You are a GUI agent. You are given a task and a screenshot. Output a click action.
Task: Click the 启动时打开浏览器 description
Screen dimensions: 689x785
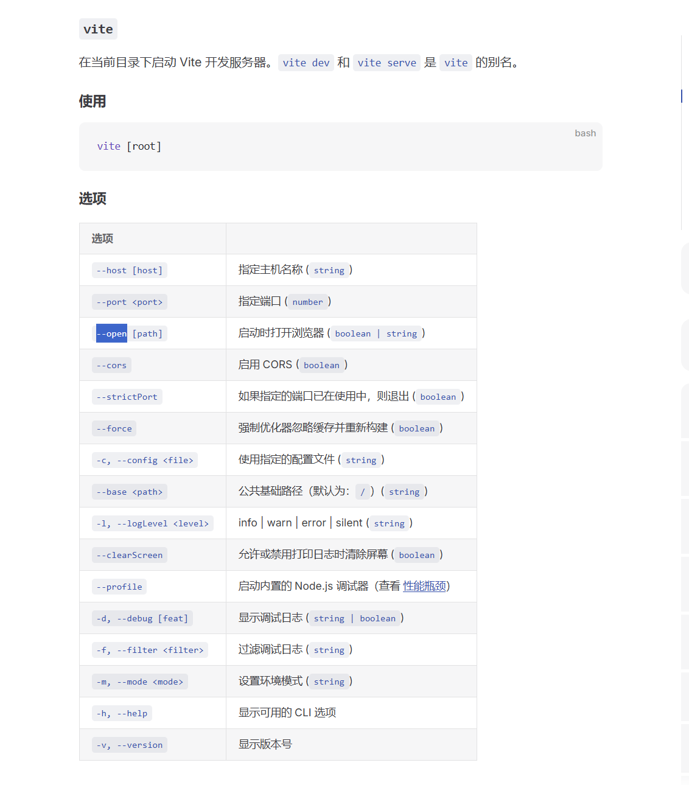pos(281,333)
